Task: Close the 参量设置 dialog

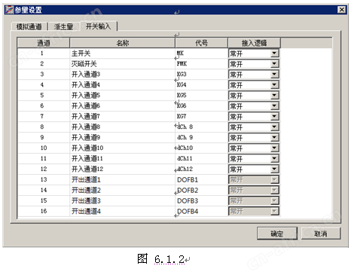Action: [x=341, y=10]
